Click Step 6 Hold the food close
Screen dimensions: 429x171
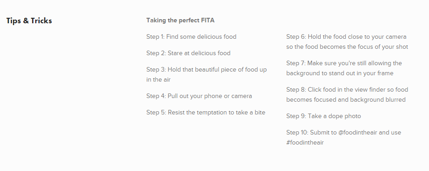(x=347, y=42)
